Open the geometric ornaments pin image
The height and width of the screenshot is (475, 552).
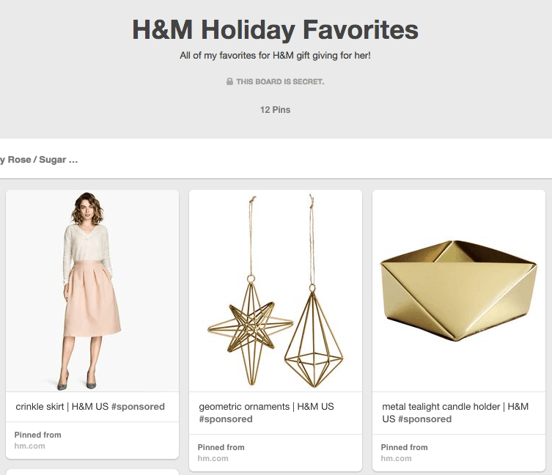point(276,291)
